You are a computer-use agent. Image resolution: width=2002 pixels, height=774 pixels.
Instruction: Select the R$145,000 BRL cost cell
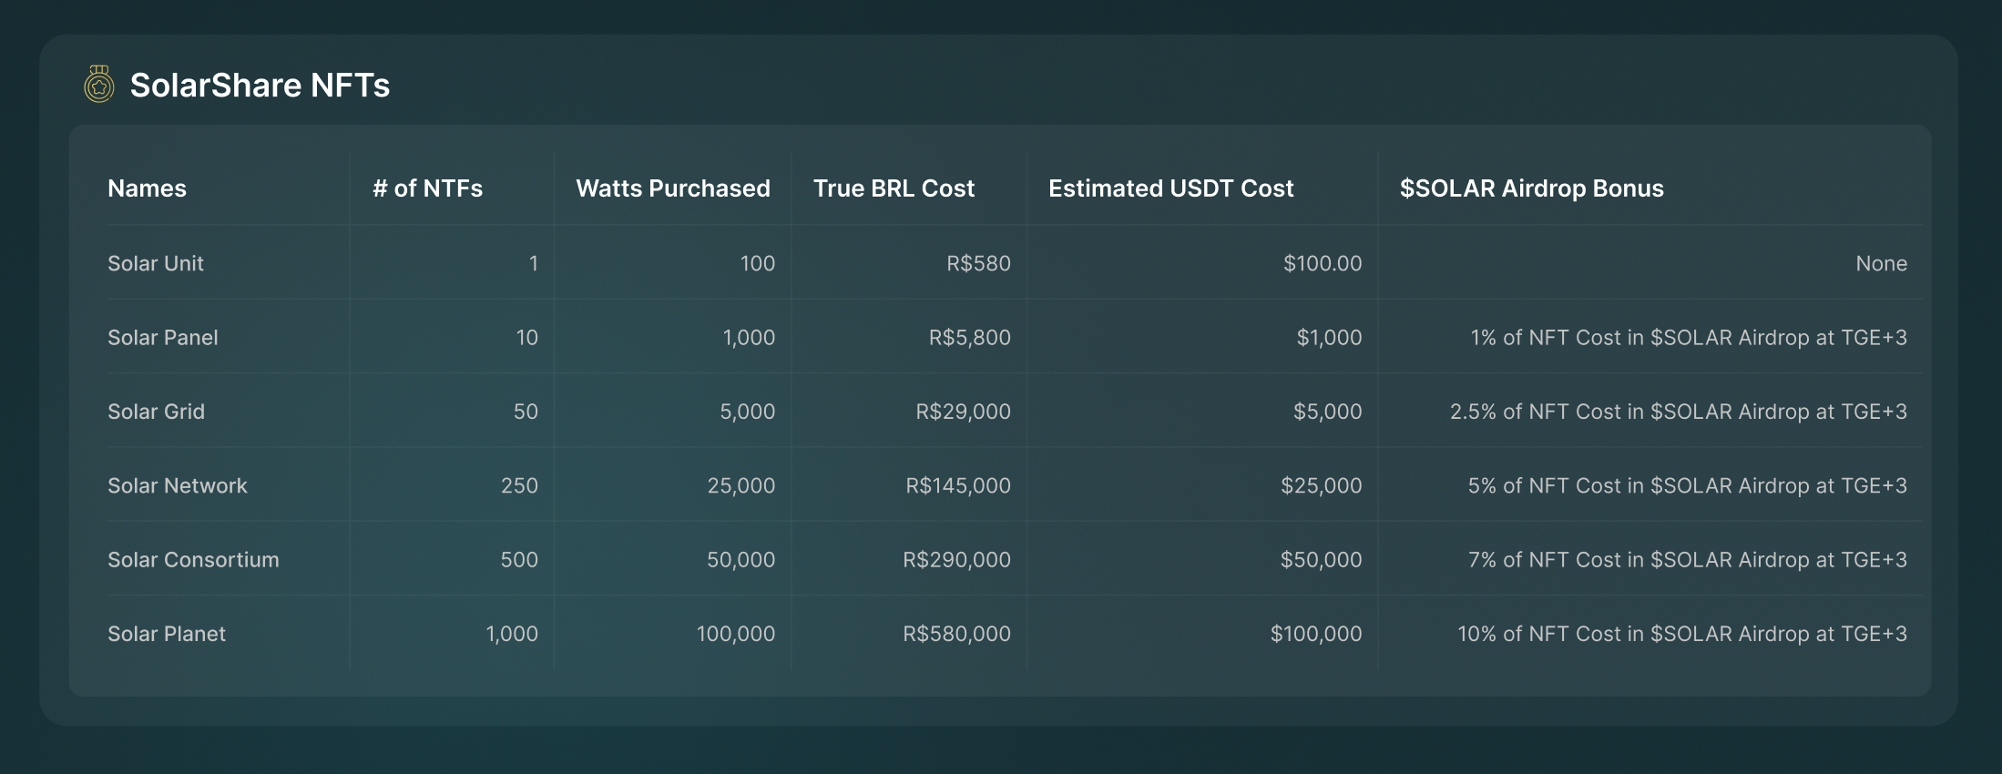click(x=957, y=485)
